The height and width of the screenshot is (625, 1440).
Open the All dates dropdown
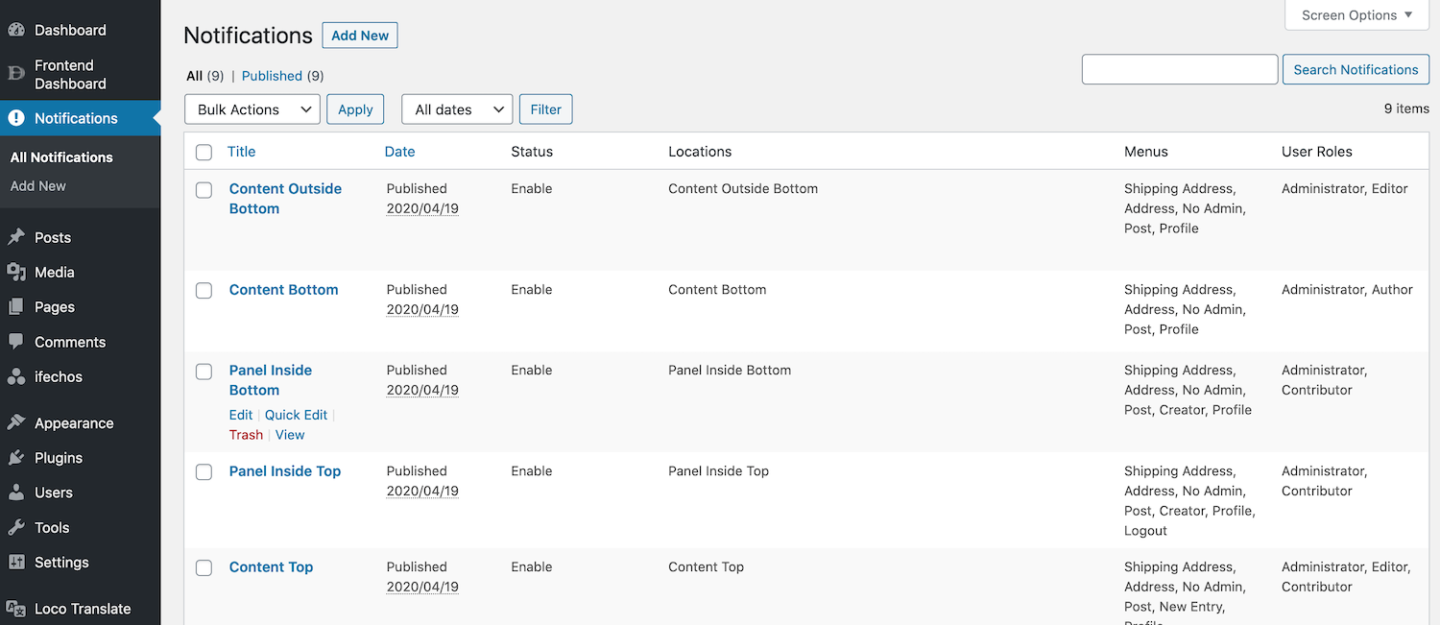pyautogui.click(x=457, y=109)
